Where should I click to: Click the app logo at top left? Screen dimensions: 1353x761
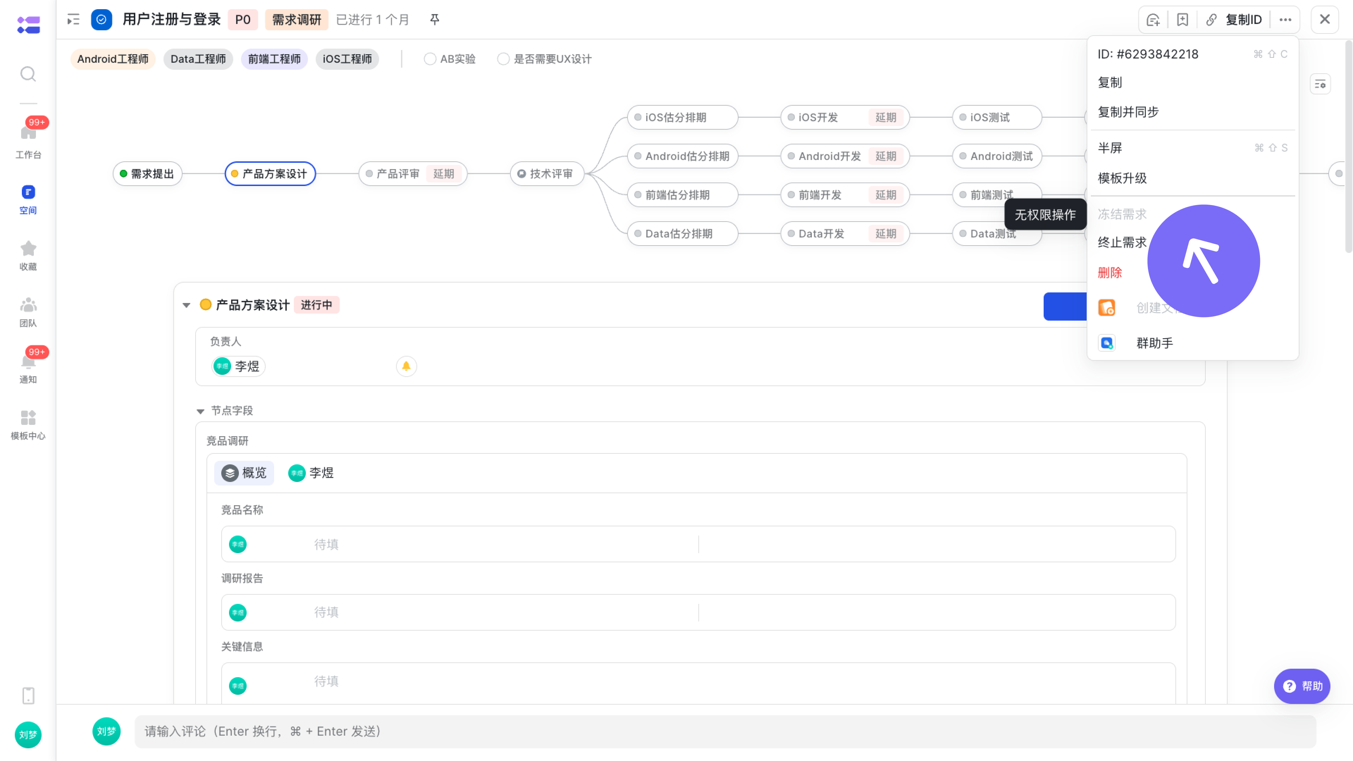click(x=28, y=24)
